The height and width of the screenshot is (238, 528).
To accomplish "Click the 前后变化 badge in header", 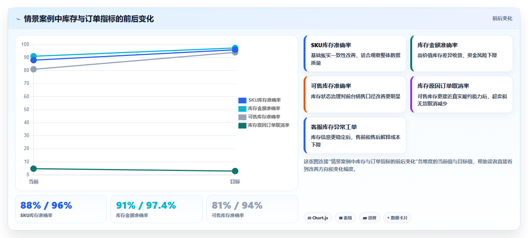I will [x=502, y=18].
